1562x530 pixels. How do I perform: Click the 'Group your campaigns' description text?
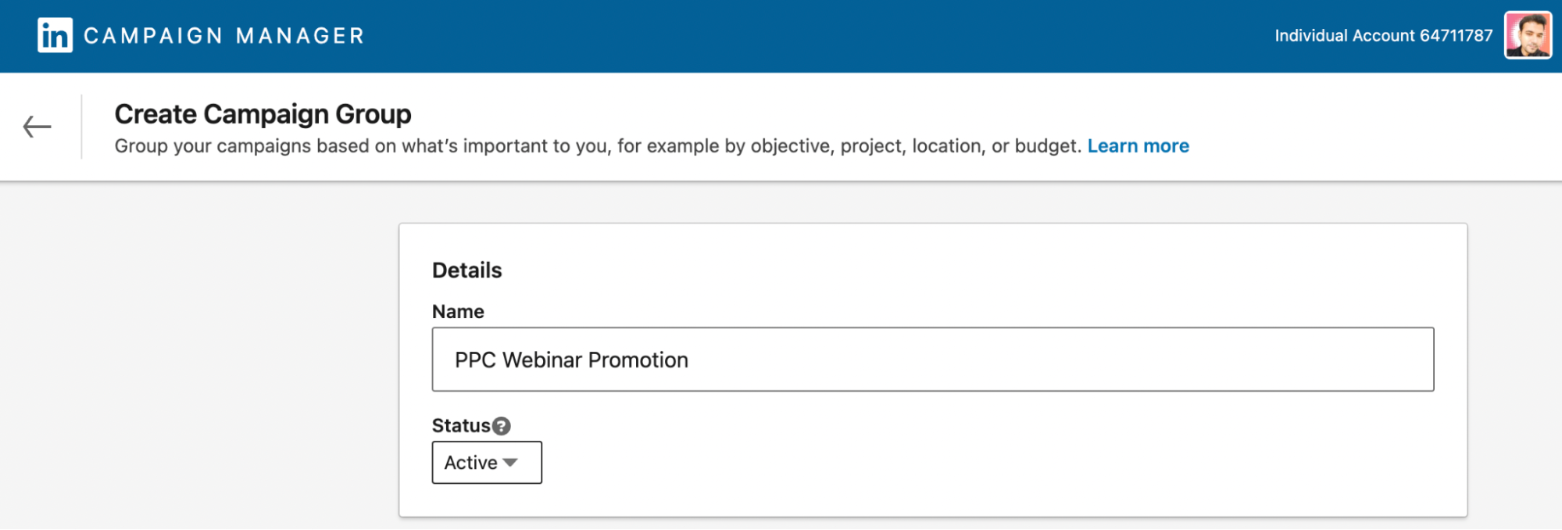click(x=598, y=146)
